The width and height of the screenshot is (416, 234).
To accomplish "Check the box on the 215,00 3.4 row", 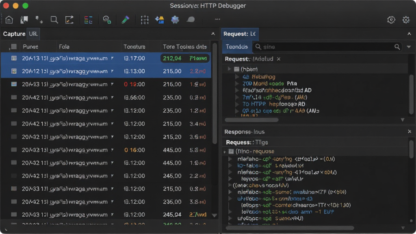I will tap(14, 123).
